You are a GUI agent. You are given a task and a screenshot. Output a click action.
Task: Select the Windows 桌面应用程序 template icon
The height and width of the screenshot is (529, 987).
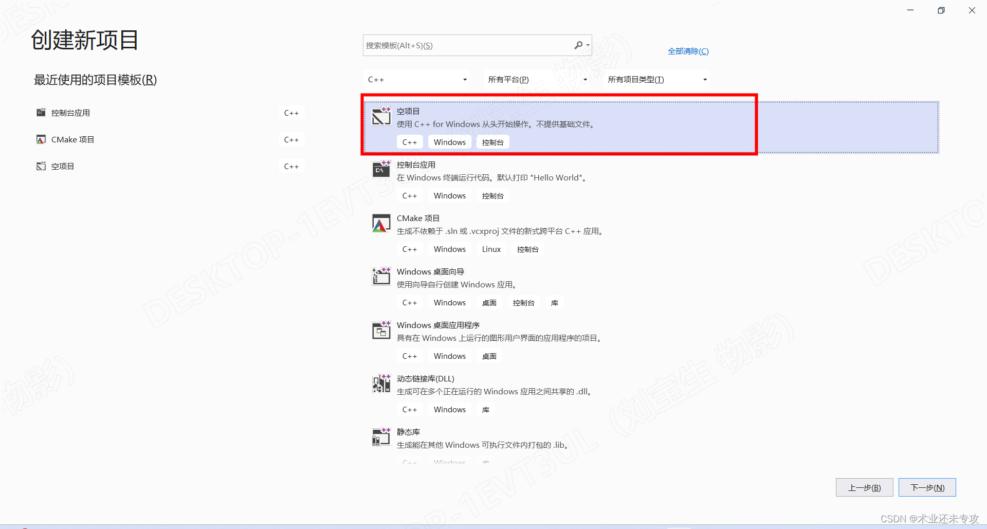[x=381, y=330]
